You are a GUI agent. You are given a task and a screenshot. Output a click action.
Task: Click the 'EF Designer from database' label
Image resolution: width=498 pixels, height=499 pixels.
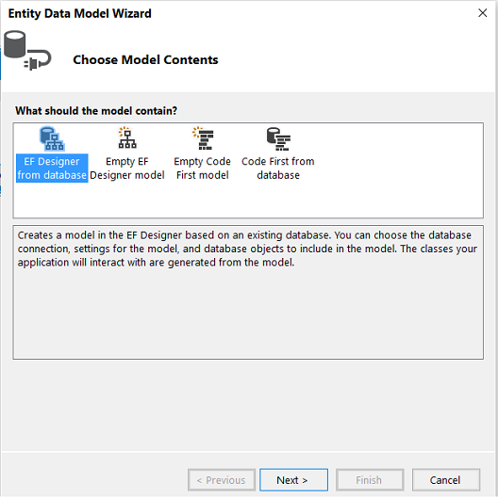point(52,168)
